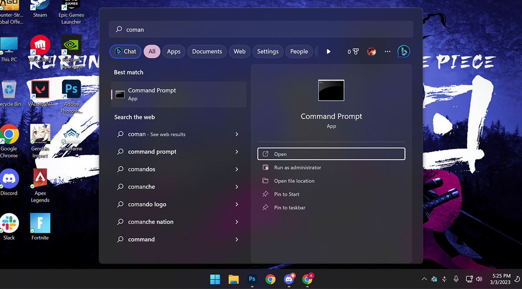Screen dimensions: 522x289
Task: Expand the 'comando logo' suggestion chevron
Action: [x=237, y=204]
